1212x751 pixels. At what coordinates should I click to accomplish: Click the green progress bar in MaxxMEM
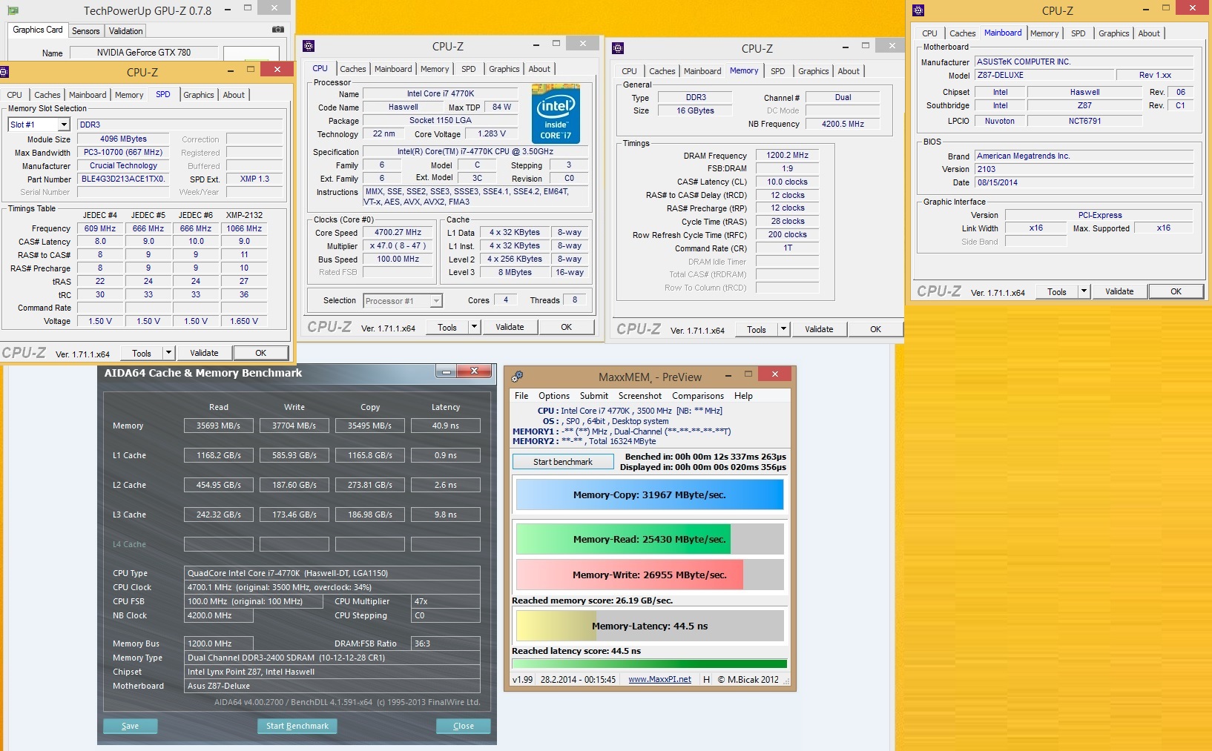click(x=649, y=664)
